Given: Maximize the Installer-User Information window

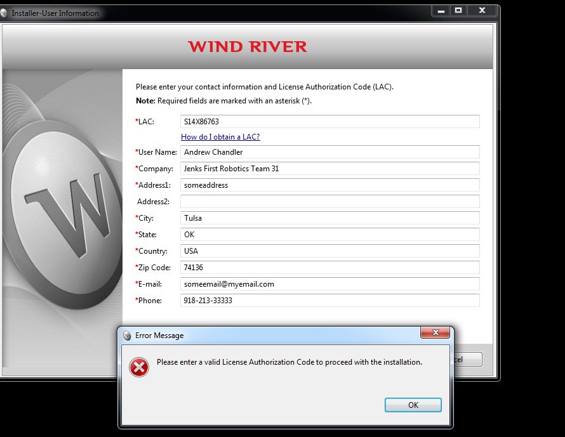Looking at the screenshot, I should [x=458, y=11].
